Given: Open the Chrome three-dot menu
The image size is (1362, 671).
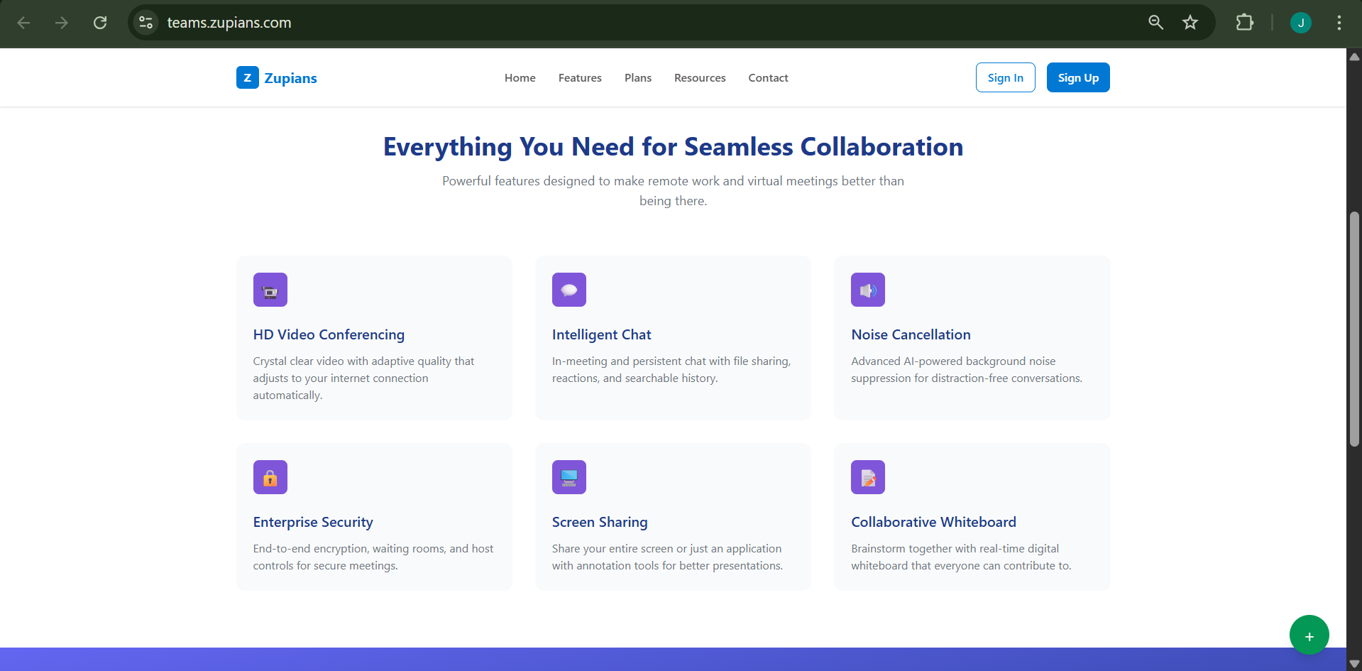Looking at the screenshot, I should tap(1339, 23).
